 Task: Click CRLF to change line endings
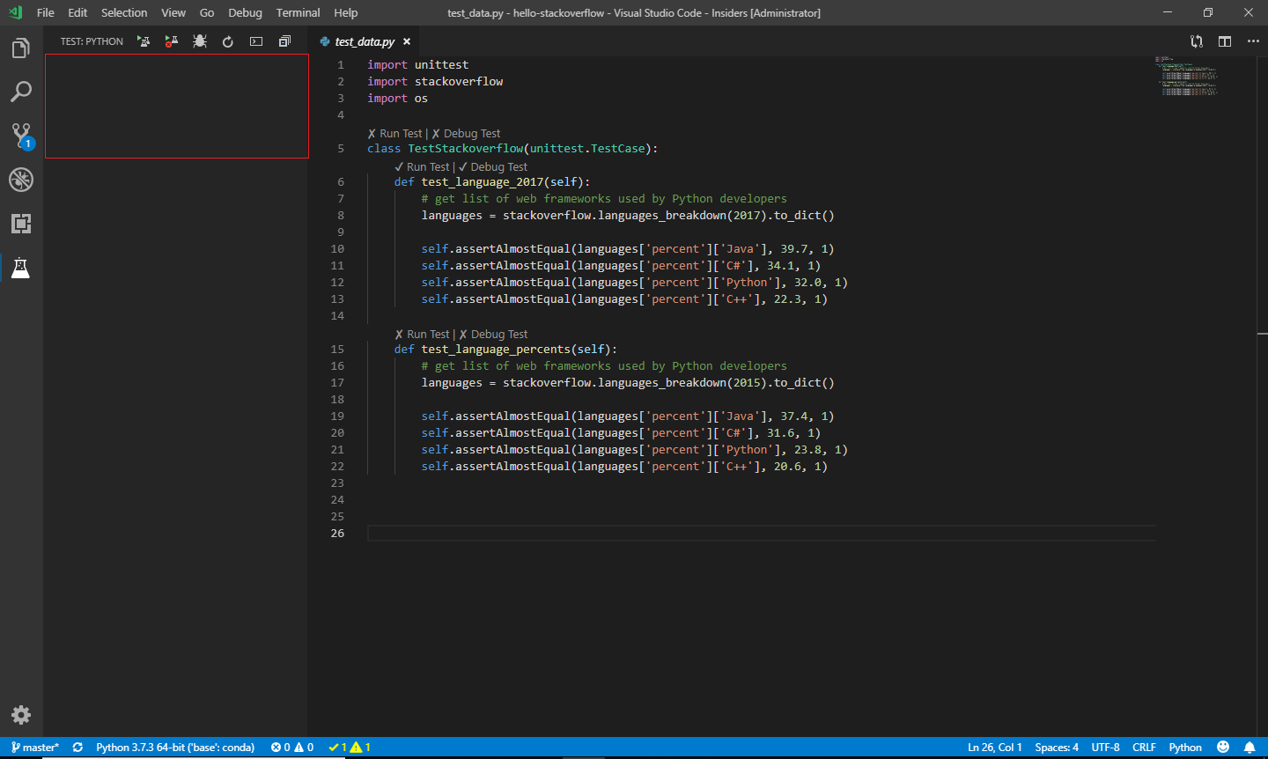click(x=1144, y=747)
